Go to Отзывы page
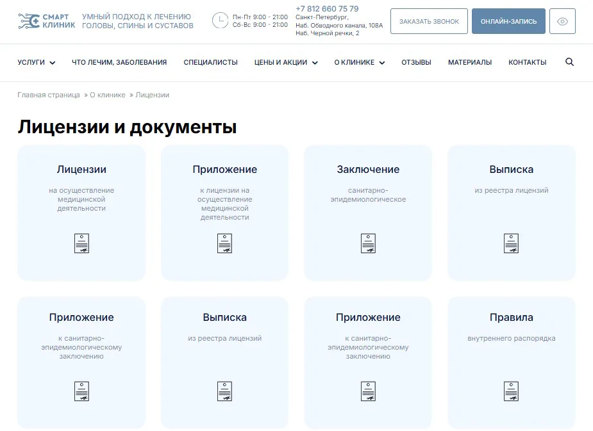The width and height of the screenshot is (593, 431). click(x=417, y=62)
